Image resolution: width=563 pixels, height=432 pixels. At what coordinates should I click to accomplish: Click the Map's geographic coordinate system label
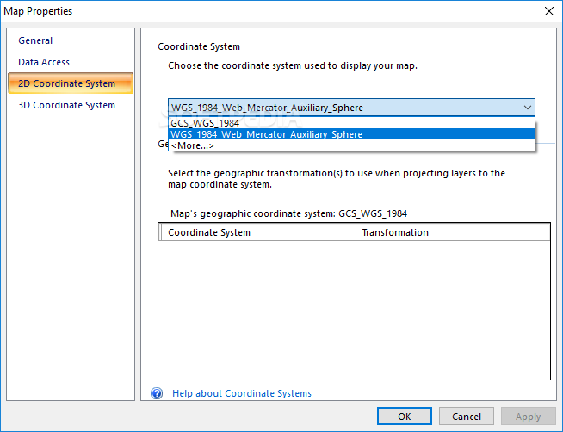(x=288, y=213)
